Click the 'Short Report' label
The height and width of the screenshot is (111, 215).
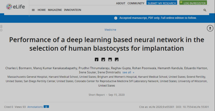pos(97,95)
